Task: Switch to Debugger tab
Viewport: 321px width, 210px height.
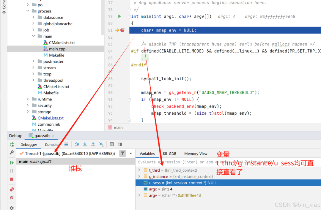Action: [29, 144]
